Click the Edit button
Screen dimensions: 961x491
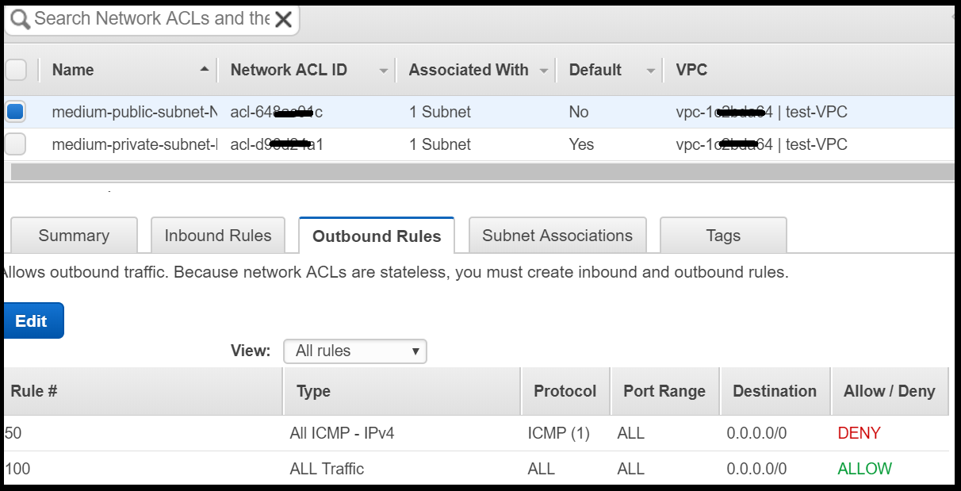(32, 321)
